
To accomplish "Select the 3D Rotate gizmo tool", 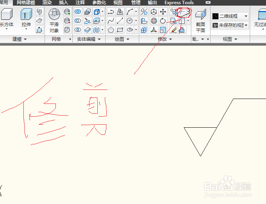I will click(x=154, y=21).
